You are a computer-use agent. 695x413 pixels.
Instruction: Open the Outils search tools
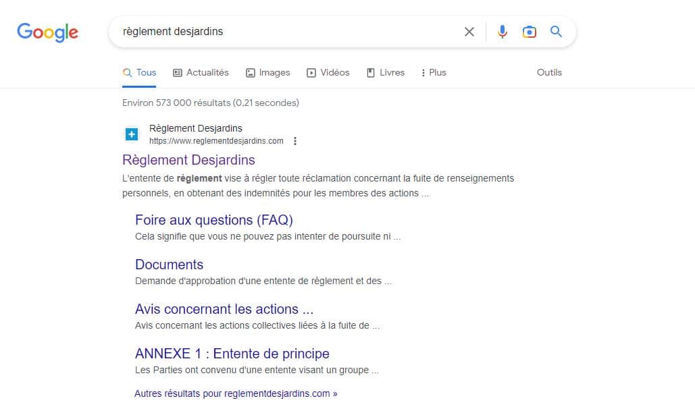pyautogui.click(x=548, y=72)
